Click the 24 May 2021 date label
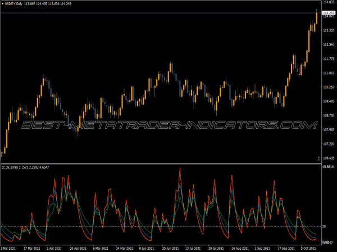The height and width of the screenshot is (252, 337). click(125, 248)
